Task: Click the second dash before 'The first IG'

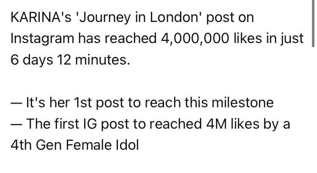Action: (16, 124)
